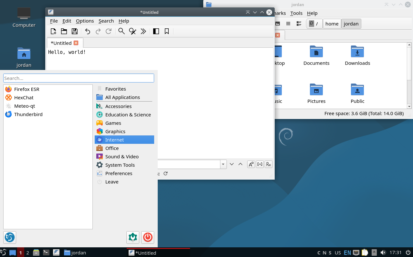Launch Meteo-qt from the Internet list

click(x=48, y=106)
